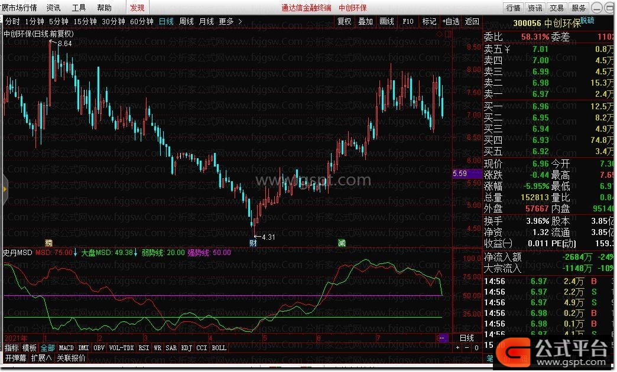Viewport: 617px width, 372px height.
Task: Select the 1分钟 period tab
Action: pos(34,21)
